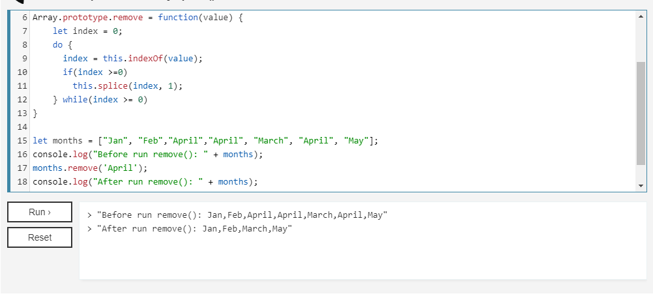Click the 'do' keyword on line 8
The image size is (653, 300).
pos(57,44)
